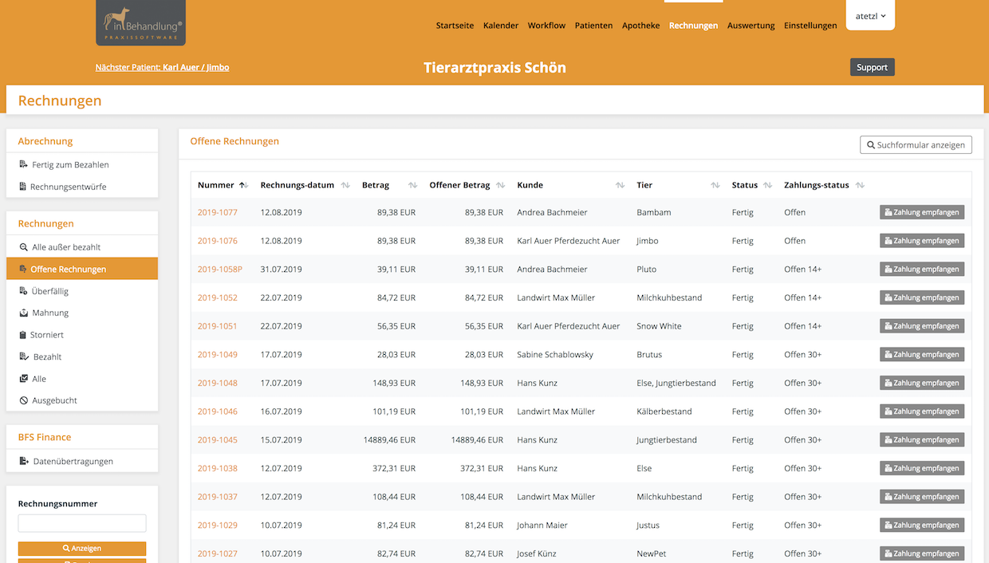
Task: Click customer Johann Maier cell
Action: click(542, 526)
